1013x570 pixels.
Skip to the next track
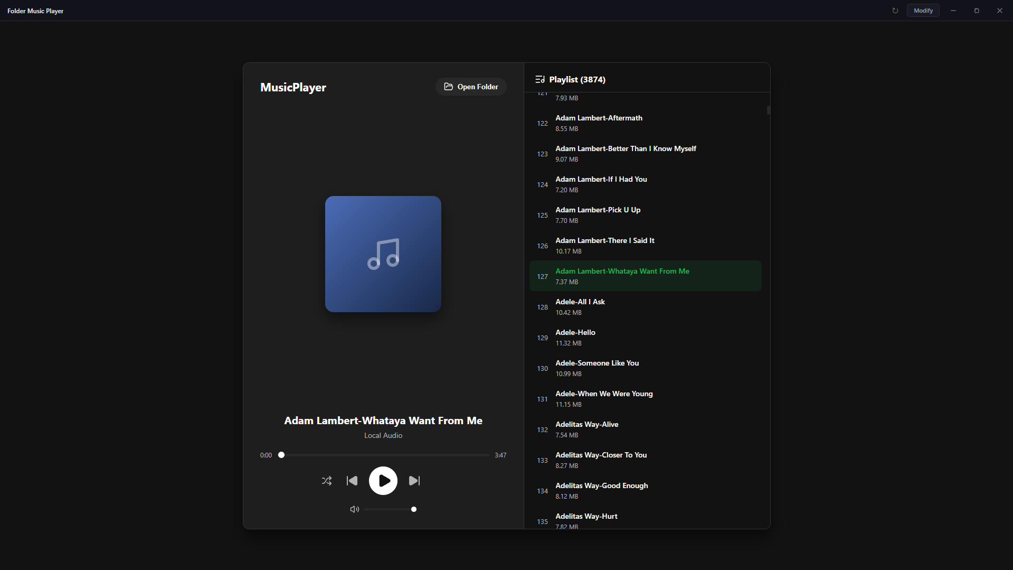point(414,481)
